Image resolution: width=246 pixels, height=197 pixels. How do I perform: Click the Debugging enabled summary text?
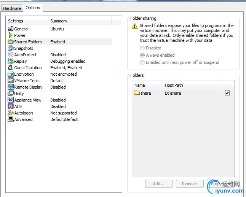(x=68, y=61)
